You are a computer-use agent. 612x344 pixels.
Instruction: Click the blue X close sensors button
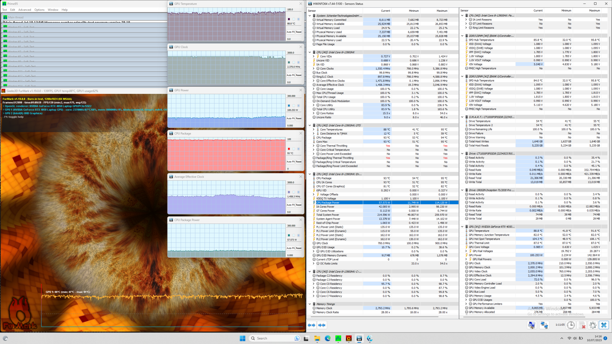point(604,325)
